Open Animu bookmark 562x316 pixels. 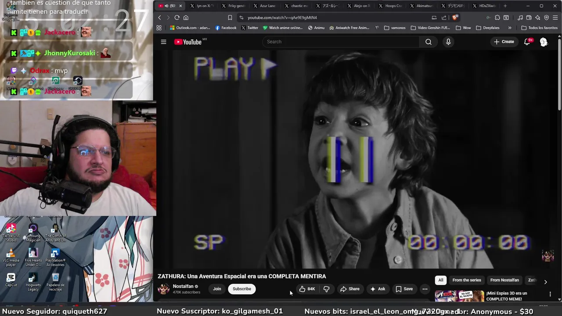[316, 28]
